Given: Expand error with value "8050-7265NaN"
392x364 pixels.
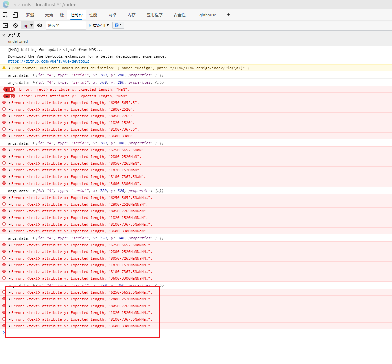Looking at the screenshot, I should [x=9, y=164].
